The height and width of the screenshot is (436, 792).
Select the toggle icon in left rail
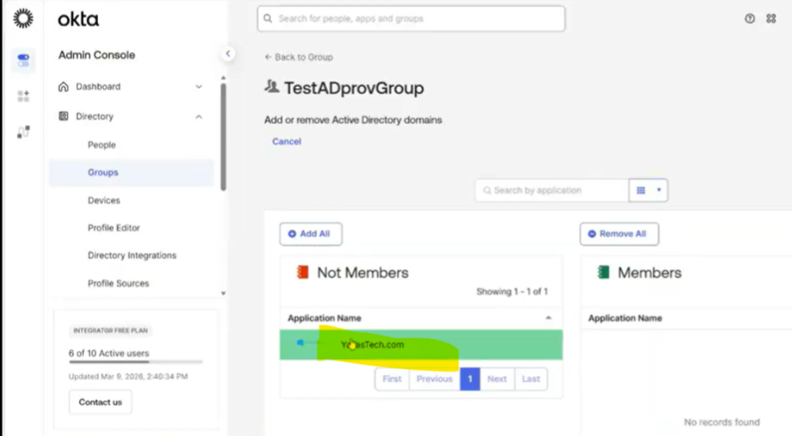(x=23, y=60)
